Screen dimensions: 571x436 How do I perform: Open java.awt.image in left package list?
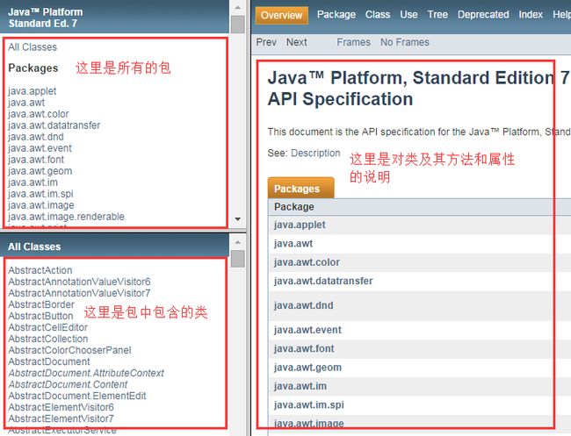pyautogui.click(x=41, y=205)
